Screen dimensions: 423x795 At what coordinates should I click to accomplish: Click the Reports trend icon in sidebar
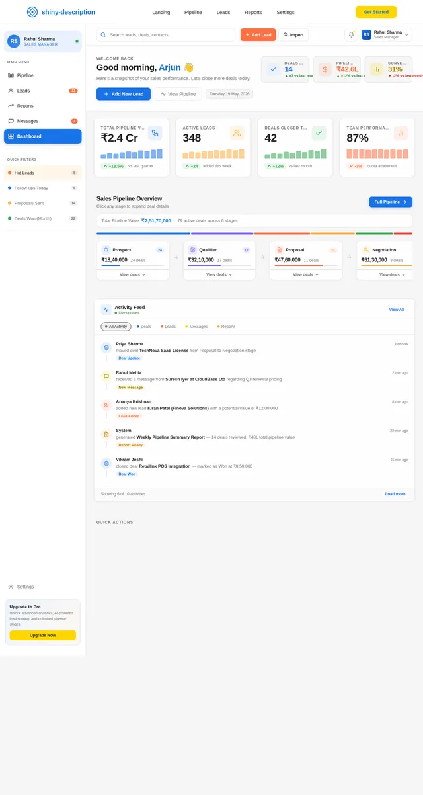click(x=11, y=106)
